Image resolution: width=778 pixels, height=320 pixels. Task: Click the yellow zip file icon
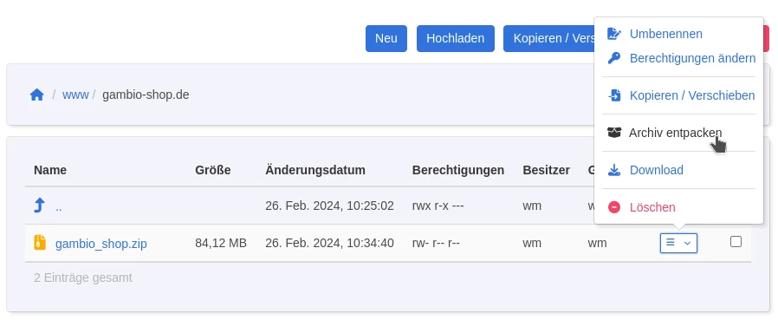(x=40, y=243)
